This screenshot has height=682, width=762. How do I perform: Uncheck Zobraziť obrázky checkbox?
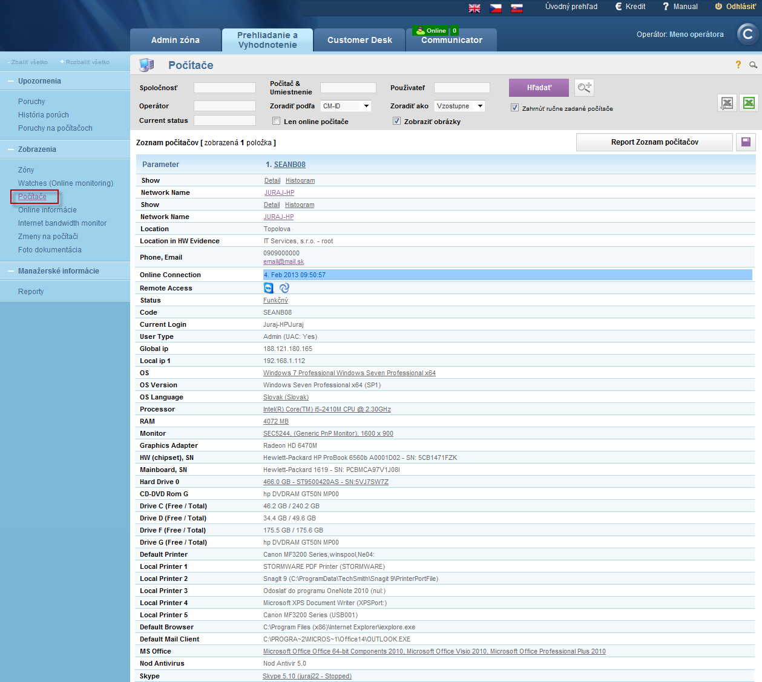click(396, 121)
